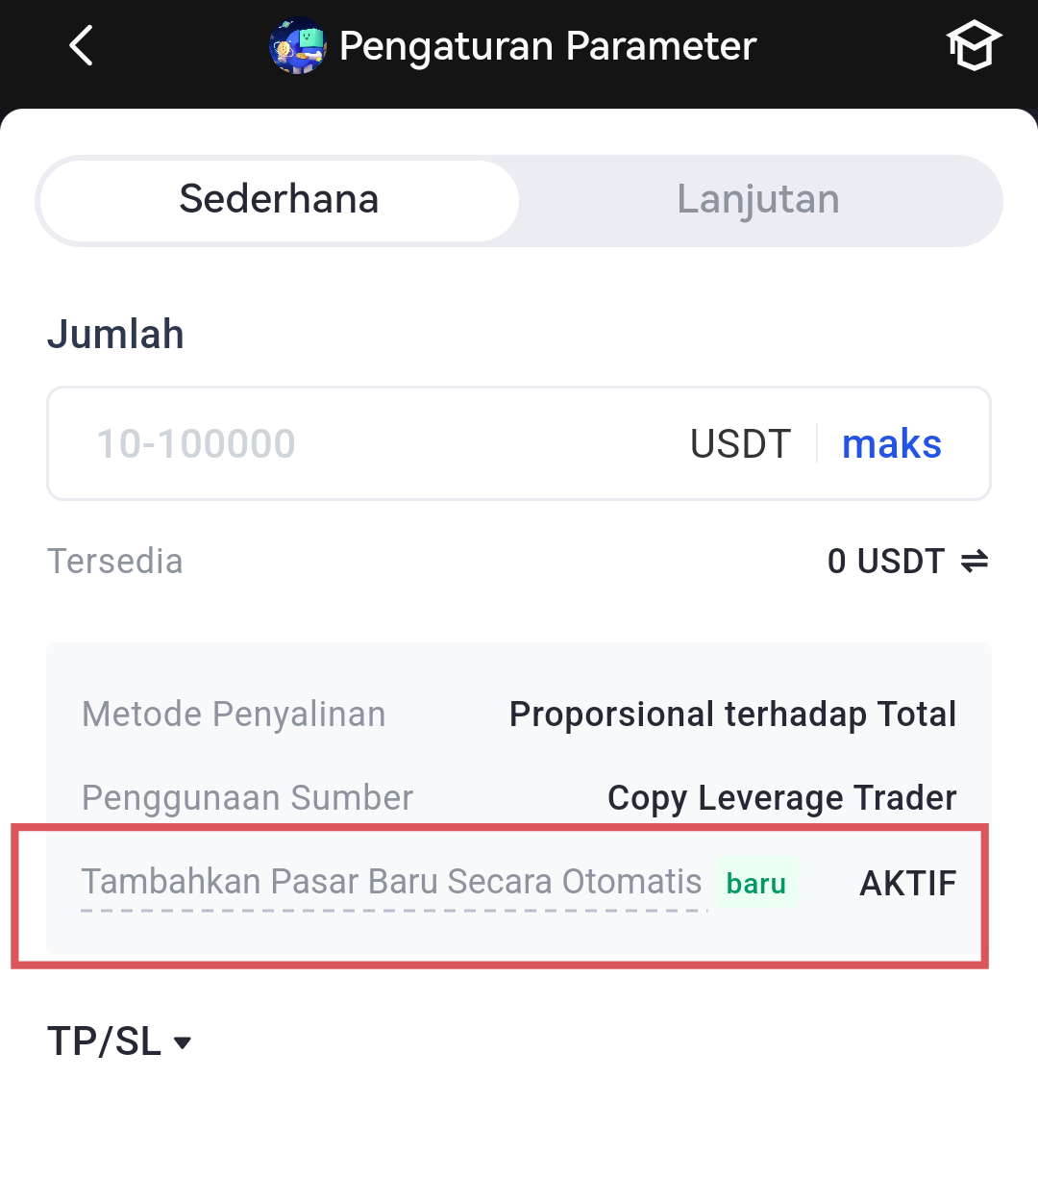
Task: Show info for Tambahkan Pasar Baru Secara Otomatis
Action: point(391,883)
